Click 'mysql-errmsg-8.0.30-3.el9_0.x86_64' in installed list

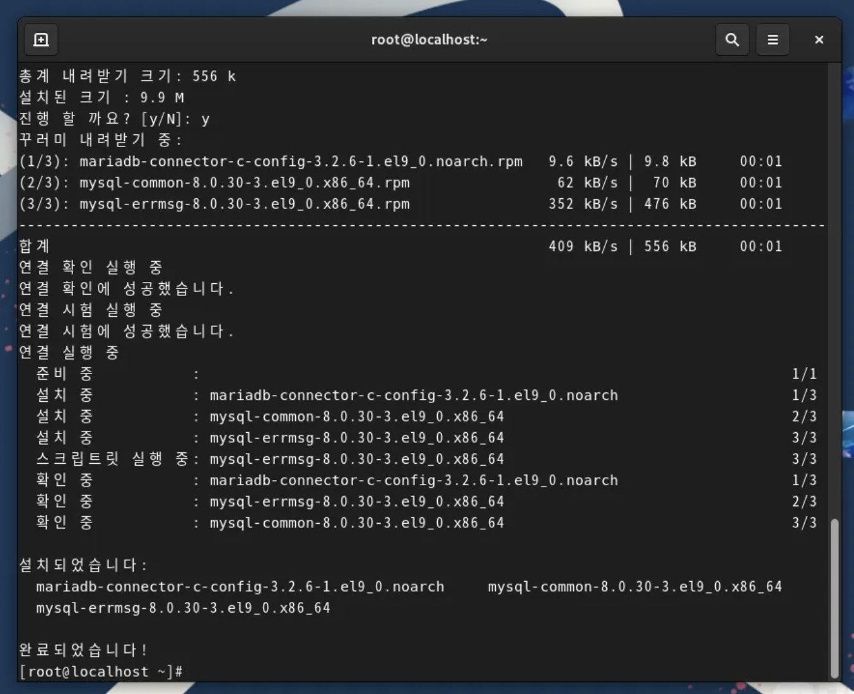tap(183, 608)
